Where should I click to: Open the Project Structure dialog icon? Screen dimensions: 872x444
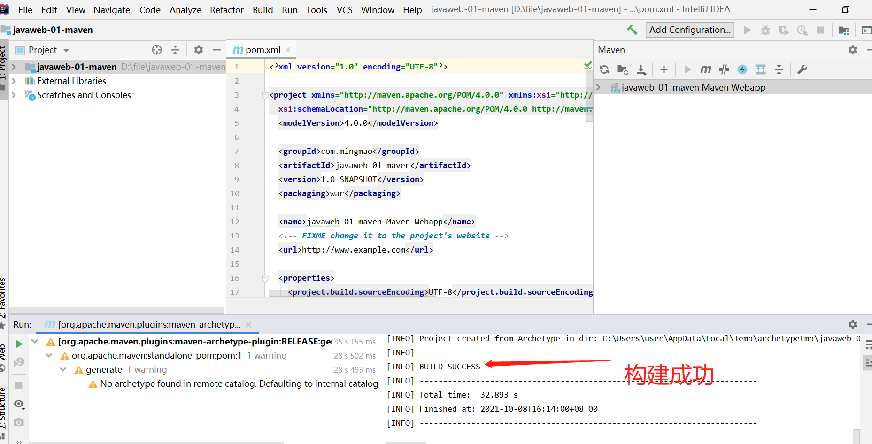coord(844,30)
